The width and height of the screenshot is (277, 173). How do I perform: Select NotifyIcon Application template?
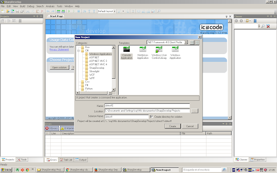click(143, 53)
